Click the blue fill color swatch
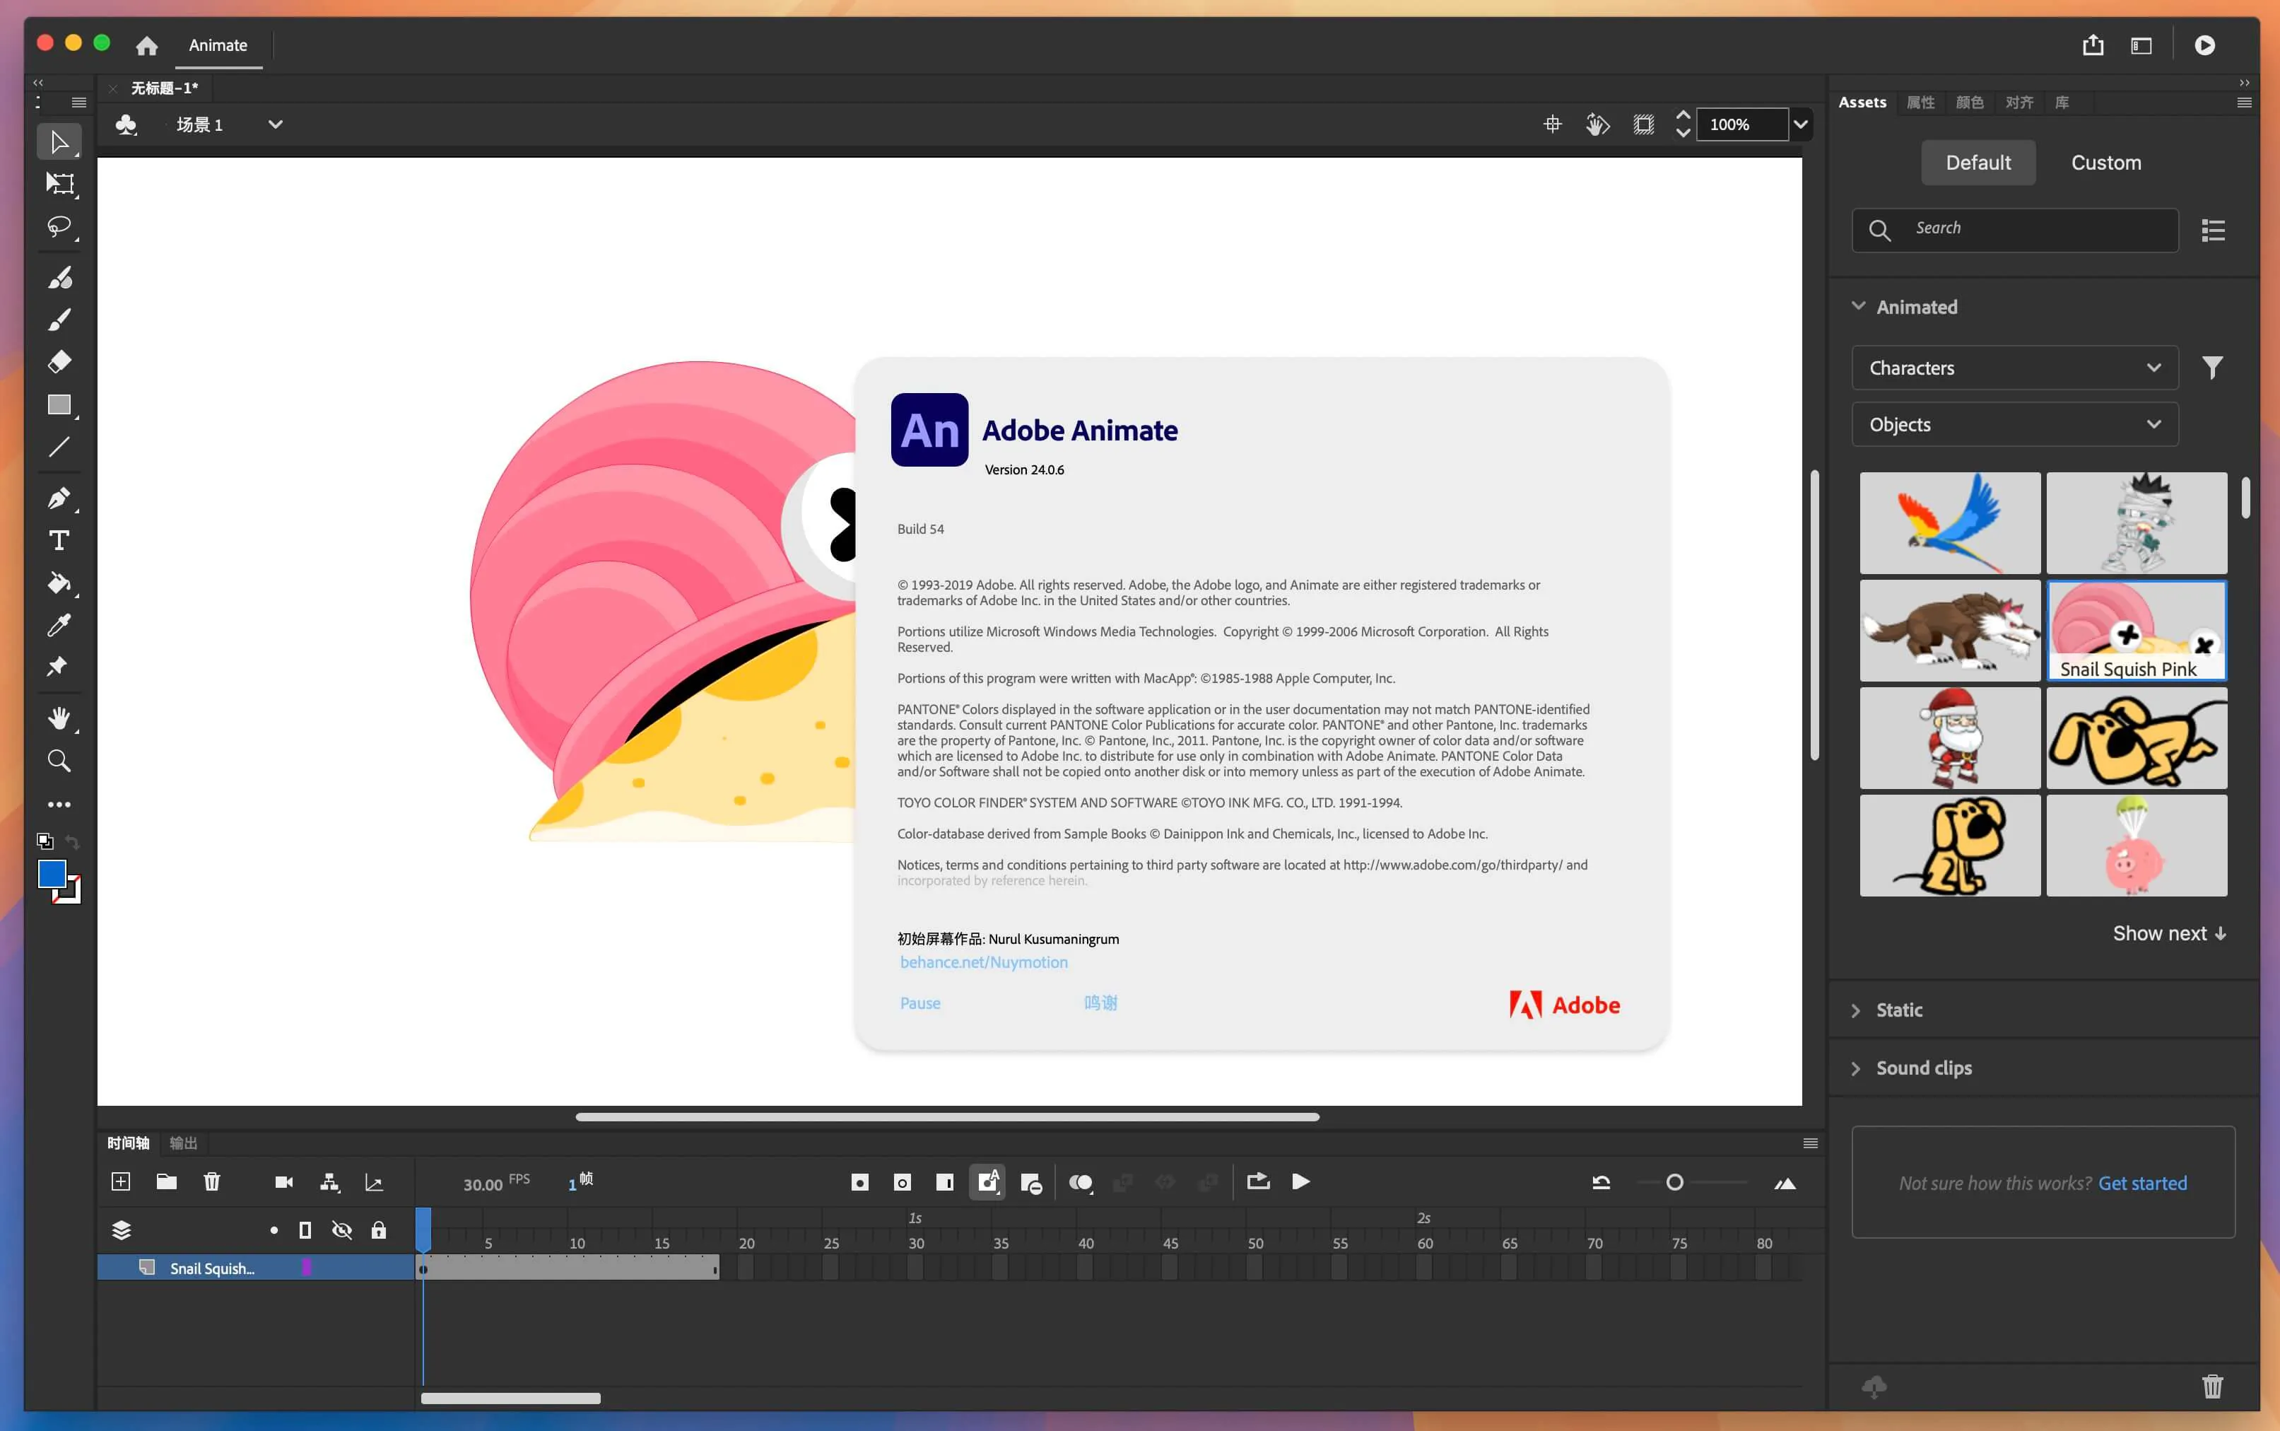Viewport: 2280px width, 1431px height. (51, 874)
